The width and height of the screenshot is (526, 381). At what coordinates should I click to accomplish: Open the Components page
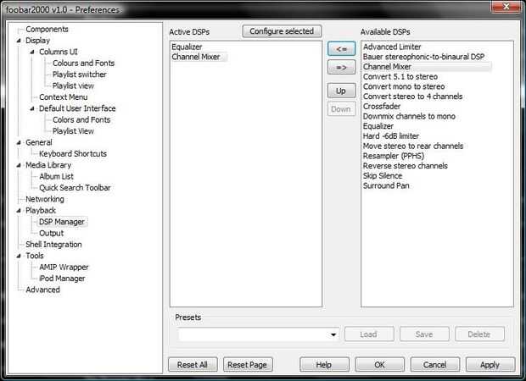[x=47, y=29]
